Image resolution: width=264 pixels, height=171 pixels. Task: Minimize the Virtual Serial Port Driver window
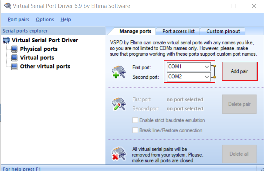(213, 6)
